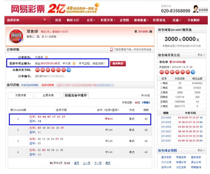The image size is (210, 174).
Task: Open 分区走势 chart link
Action: pyautogui.click(x=181, y=167)
